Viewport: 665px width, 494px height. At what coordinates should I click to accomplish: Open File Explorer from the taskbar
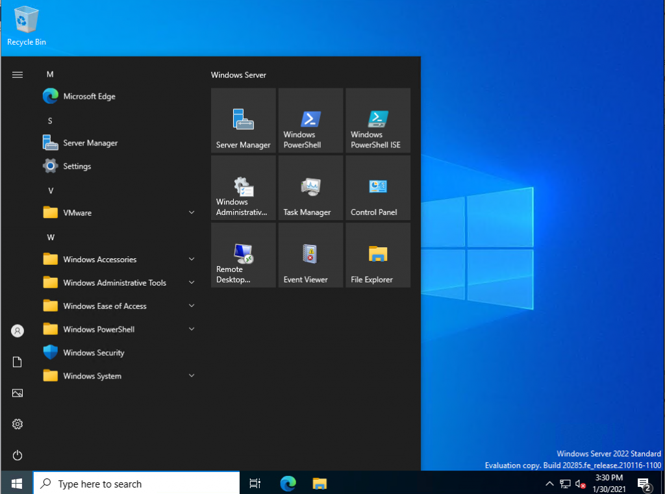click(320, 483)
